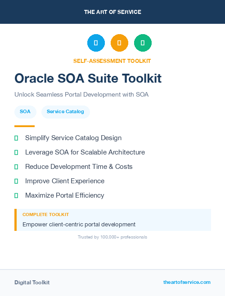Click the Oracle SOA Suite Toolkit heading

click(88, 78)
